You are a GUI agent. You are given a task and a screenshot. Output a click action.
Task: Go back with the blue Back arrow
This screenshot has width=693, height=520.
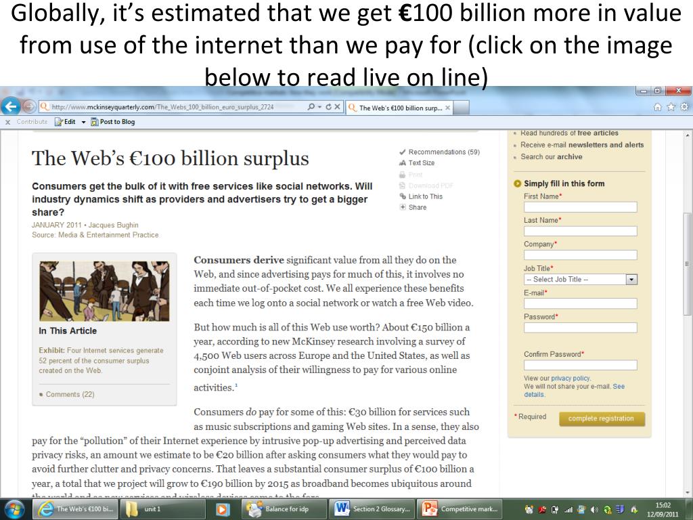click(x=11, y=106)
